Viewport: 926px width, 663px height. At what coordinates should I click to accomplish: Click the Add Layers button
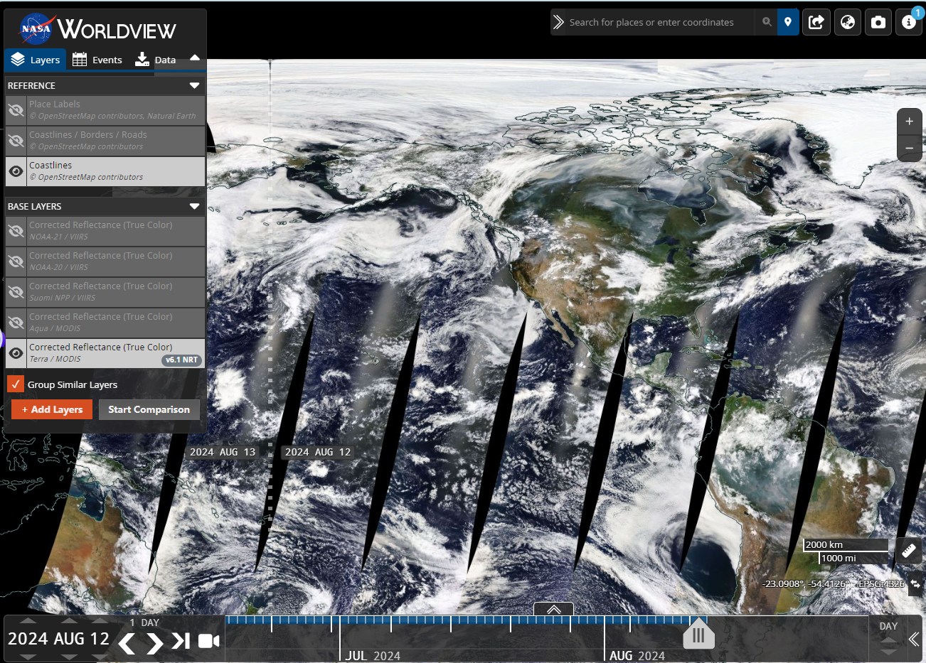click(x=52, y=409)
